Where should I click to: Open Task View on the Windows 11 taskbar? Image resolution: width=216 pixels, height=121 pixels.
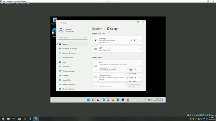[x=98, y=100]
